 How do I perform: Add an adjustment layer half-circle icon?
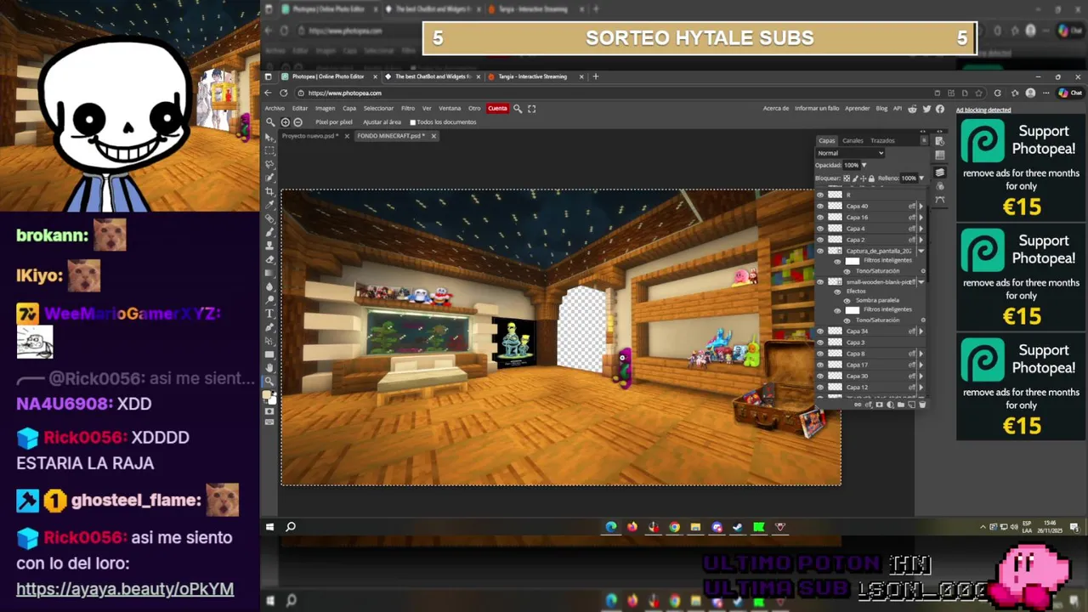pyautogui.click(x=890, y=405)
